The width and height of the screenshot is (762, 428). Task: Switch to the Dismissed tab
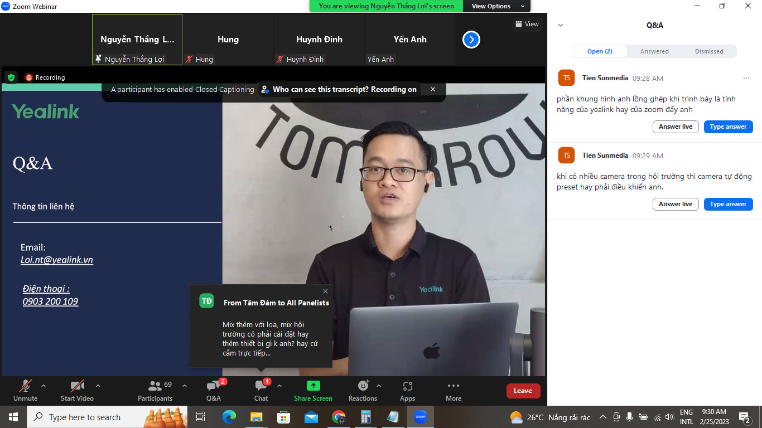pyautogui.click(x=709, y=51)
